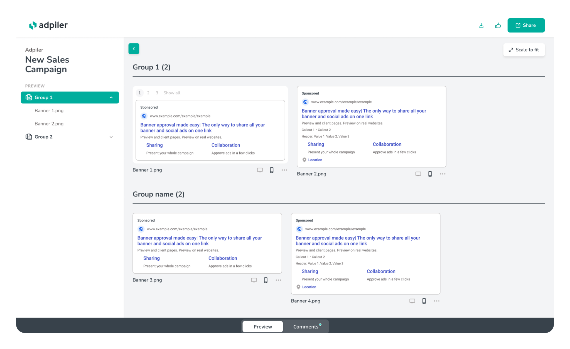Click the download icon in header
570x349 pixels.
pyautogui.click(x=481, y=25)
